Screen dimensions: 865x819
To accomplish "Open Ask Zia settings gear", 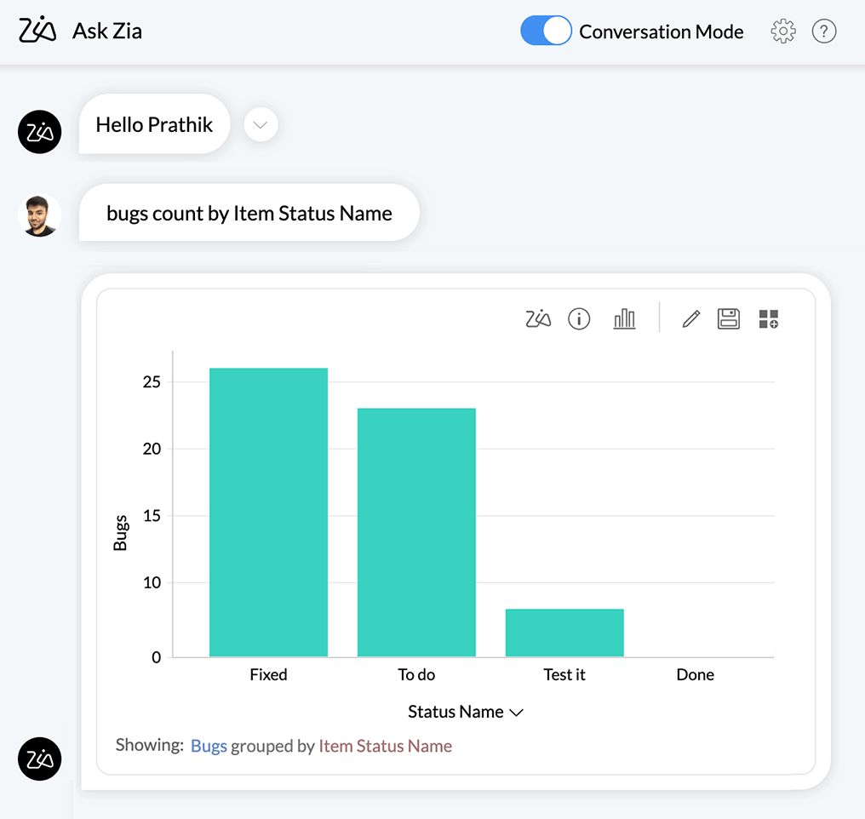I will [782, 31].
